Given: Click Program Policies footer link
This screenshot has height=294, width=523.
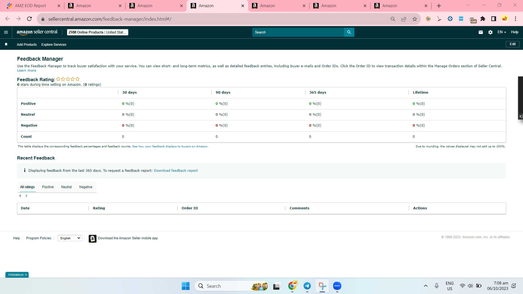Looking at the screenshot, I should [39, 238].
